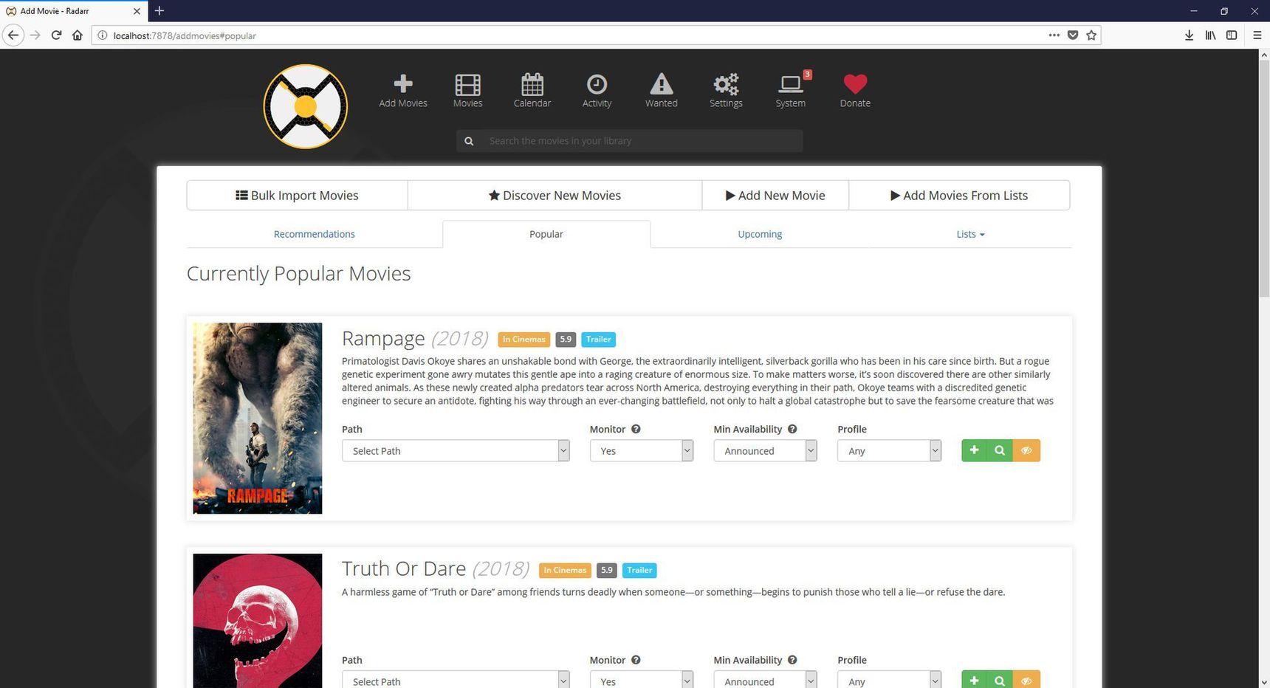Click the Min Availability help icon for Truth Or Dare
The width and height of the screenshot is (1270, 688).
point(792,660)
